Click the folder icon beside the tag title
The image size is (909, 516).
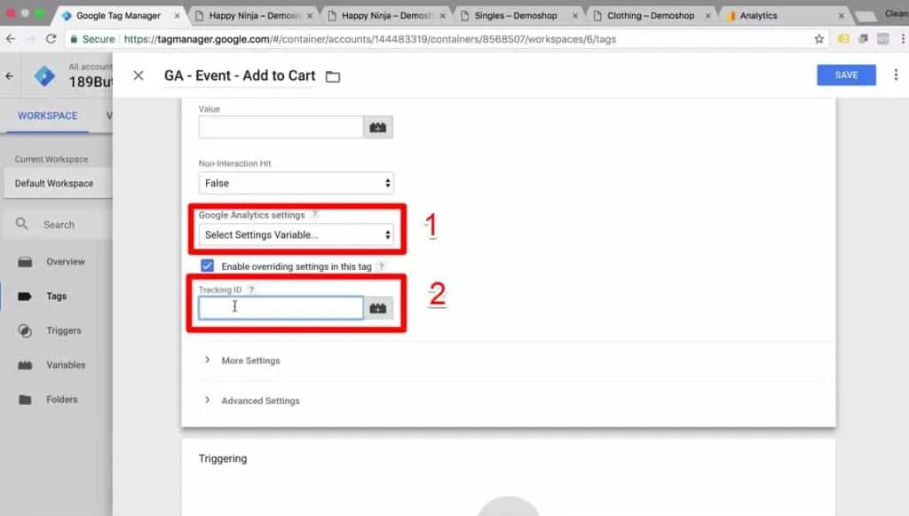[332, 76]
